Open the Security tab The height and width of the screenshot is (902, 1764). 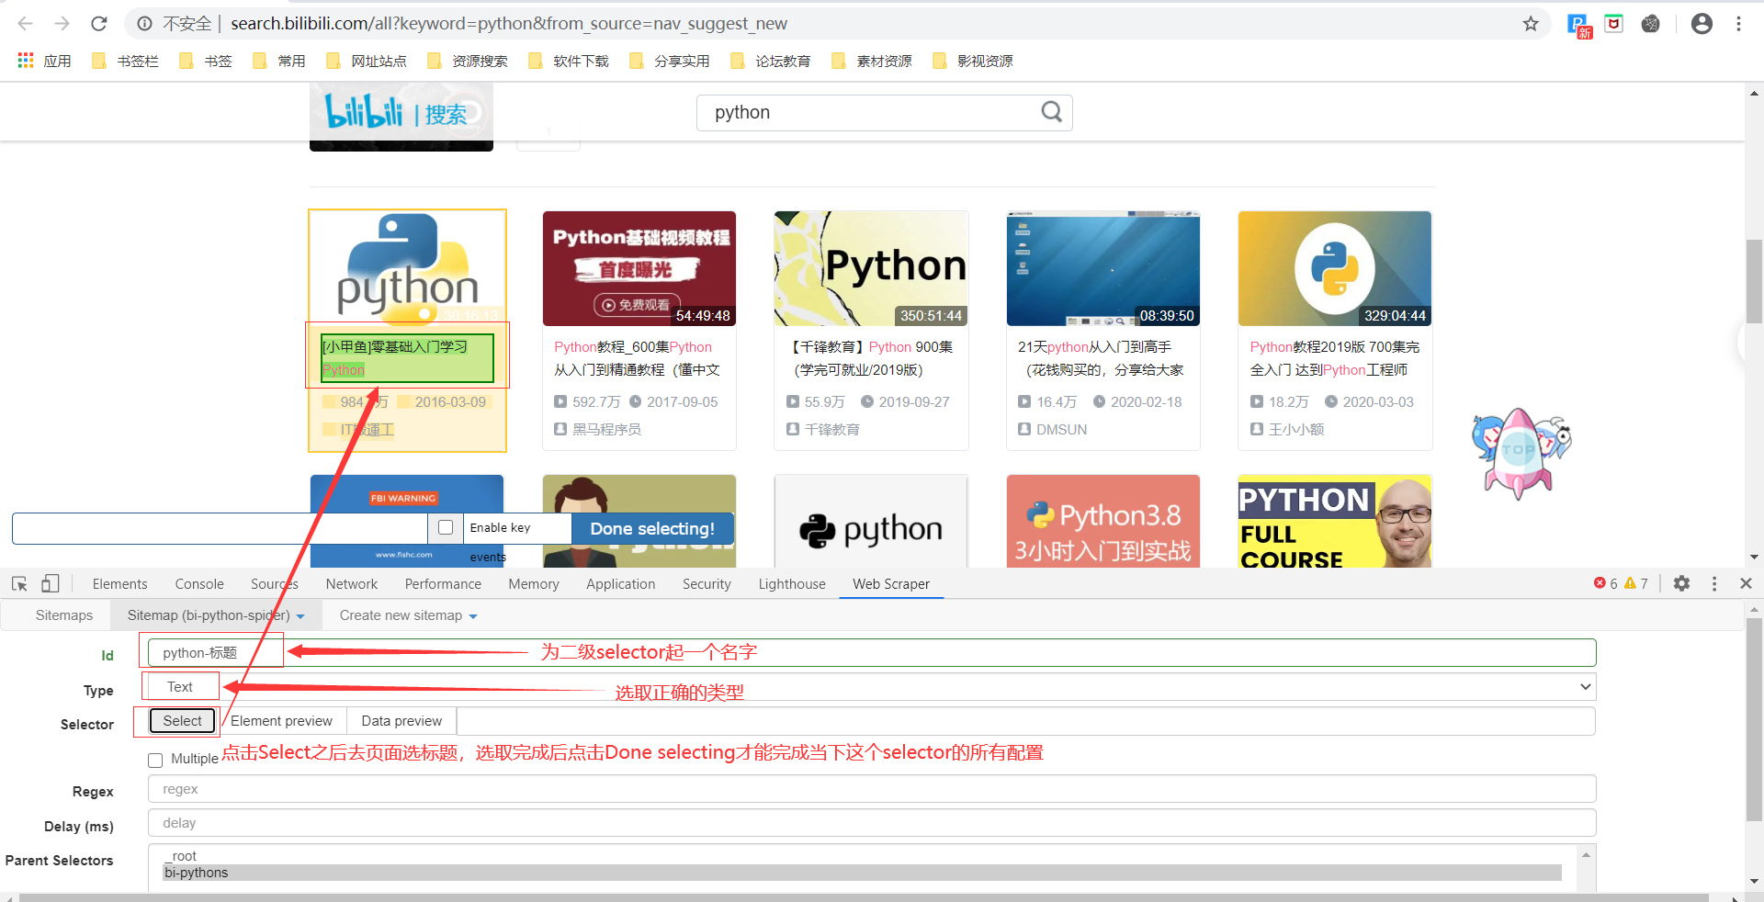707,584
